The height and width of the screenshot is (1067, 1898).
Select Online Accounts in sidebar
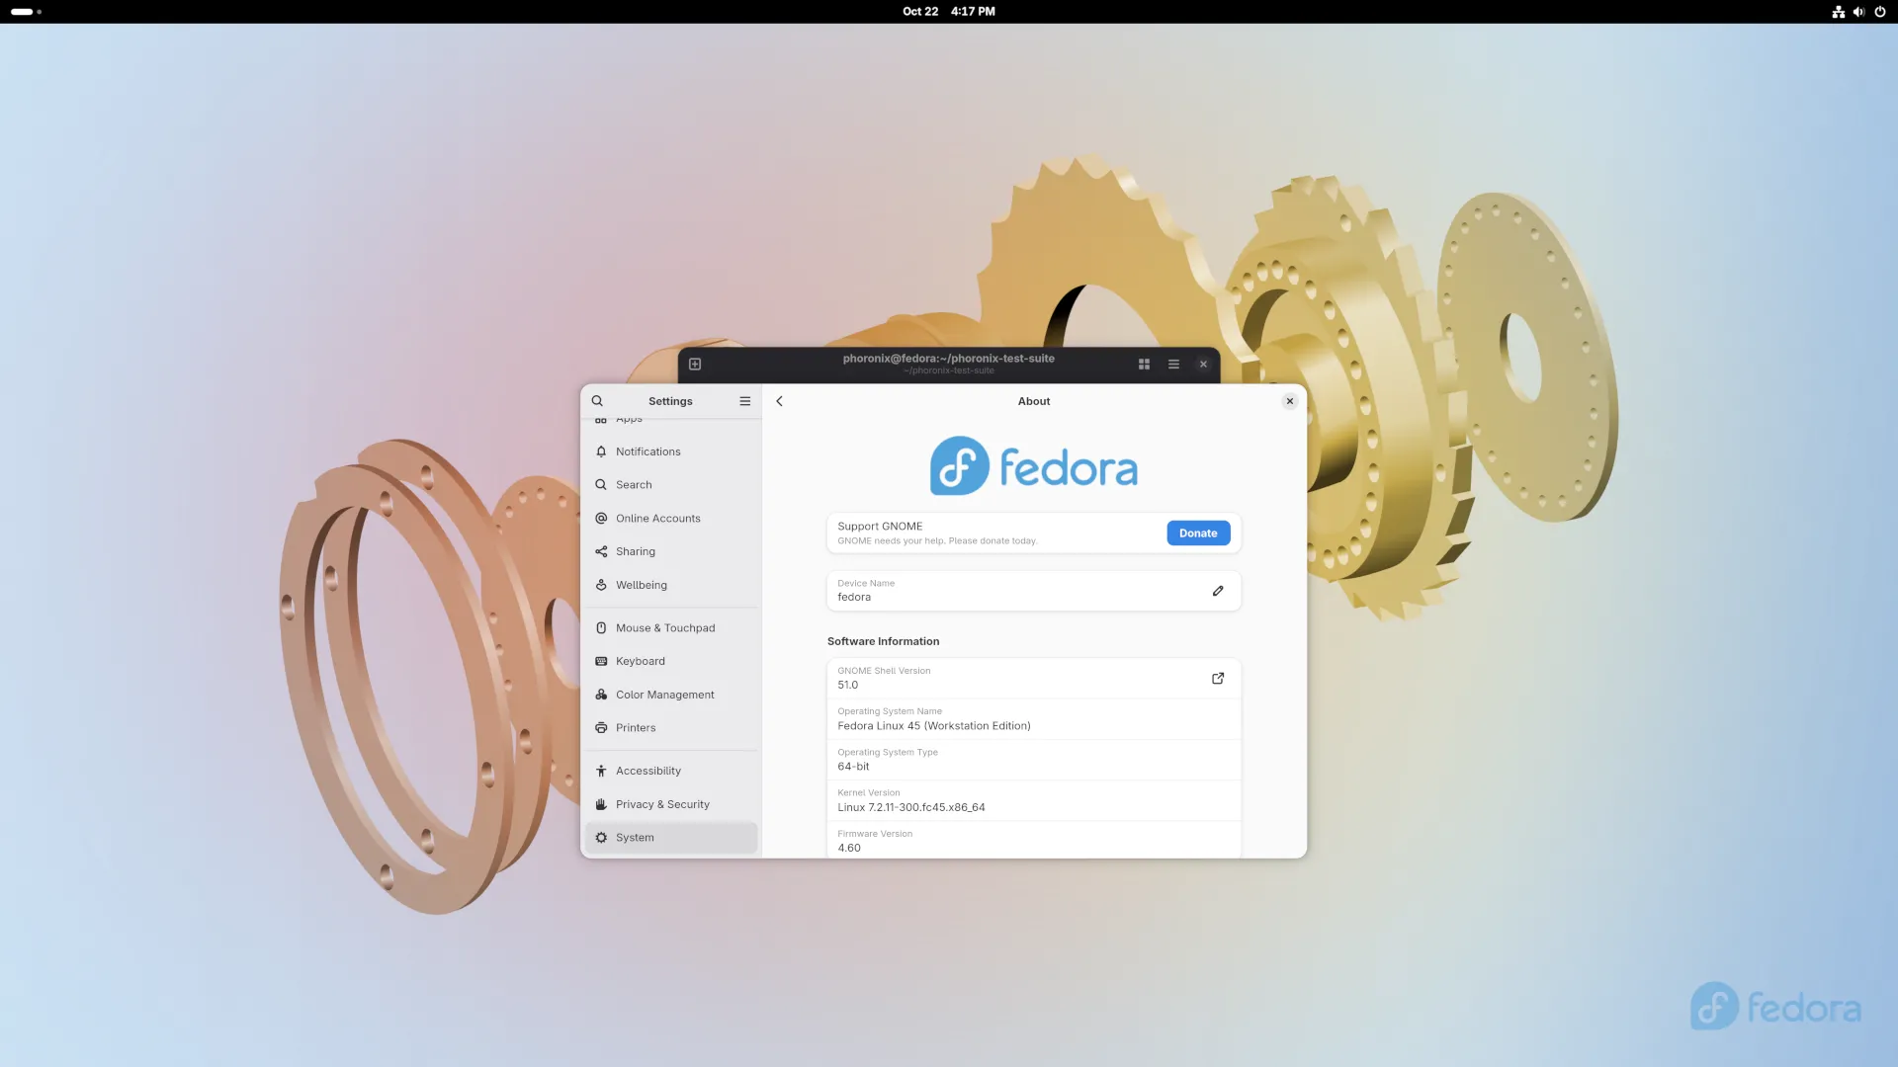click(670, 519)
